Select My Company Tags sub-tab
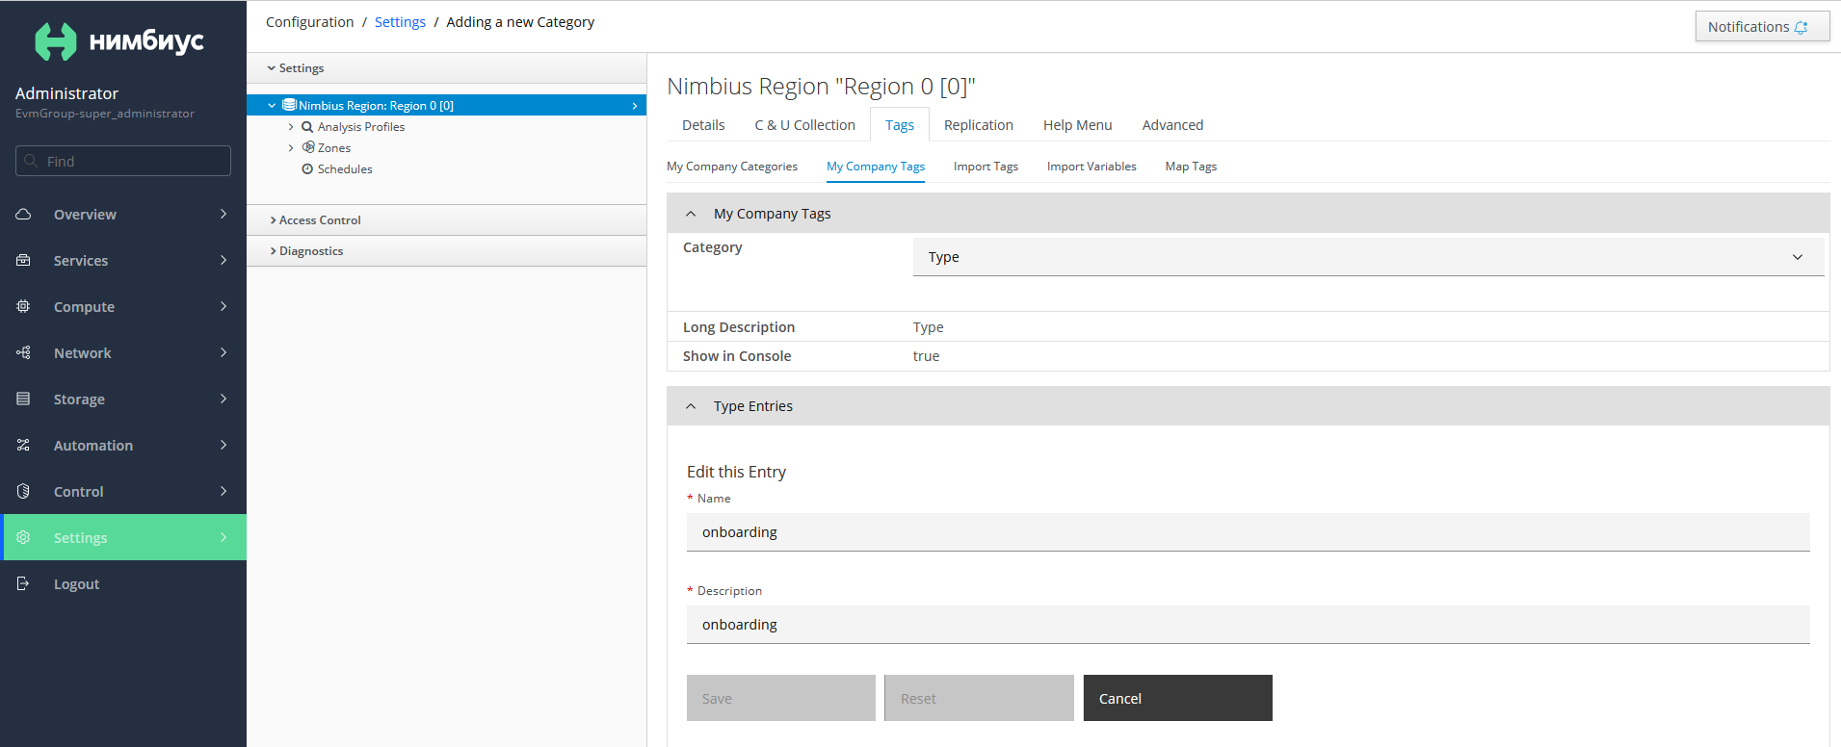This screenshot has width=1841, height=747. (876, 167)
